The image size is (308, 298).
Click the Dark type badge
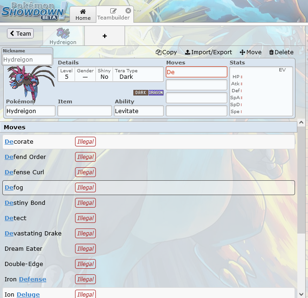[x=141, y=93]
